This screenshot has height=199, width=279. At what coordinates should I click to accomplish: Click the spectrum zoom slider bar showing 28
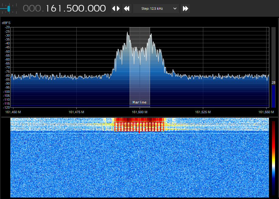[x=274, y=68]
